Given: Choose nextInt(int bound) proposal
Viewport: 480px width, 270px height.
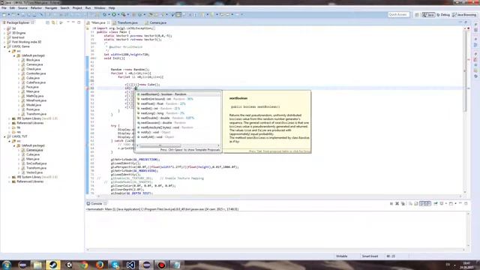Looking at the screenshot, I should coord(178,99).
